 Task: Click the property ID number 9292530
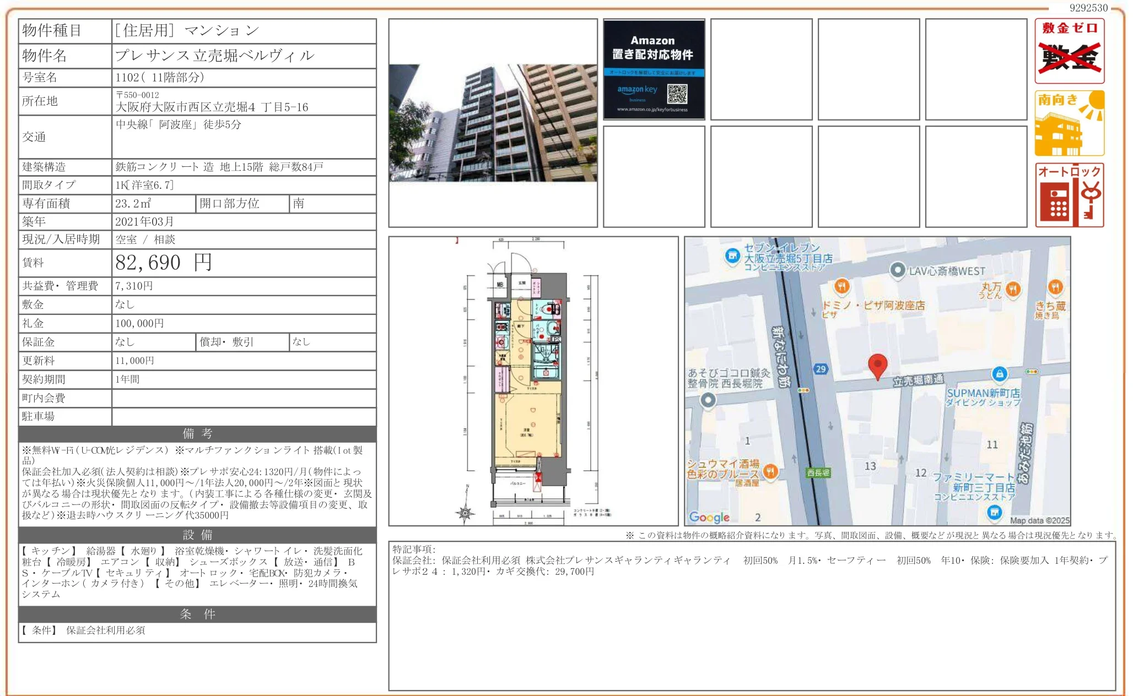(1088, 8)
